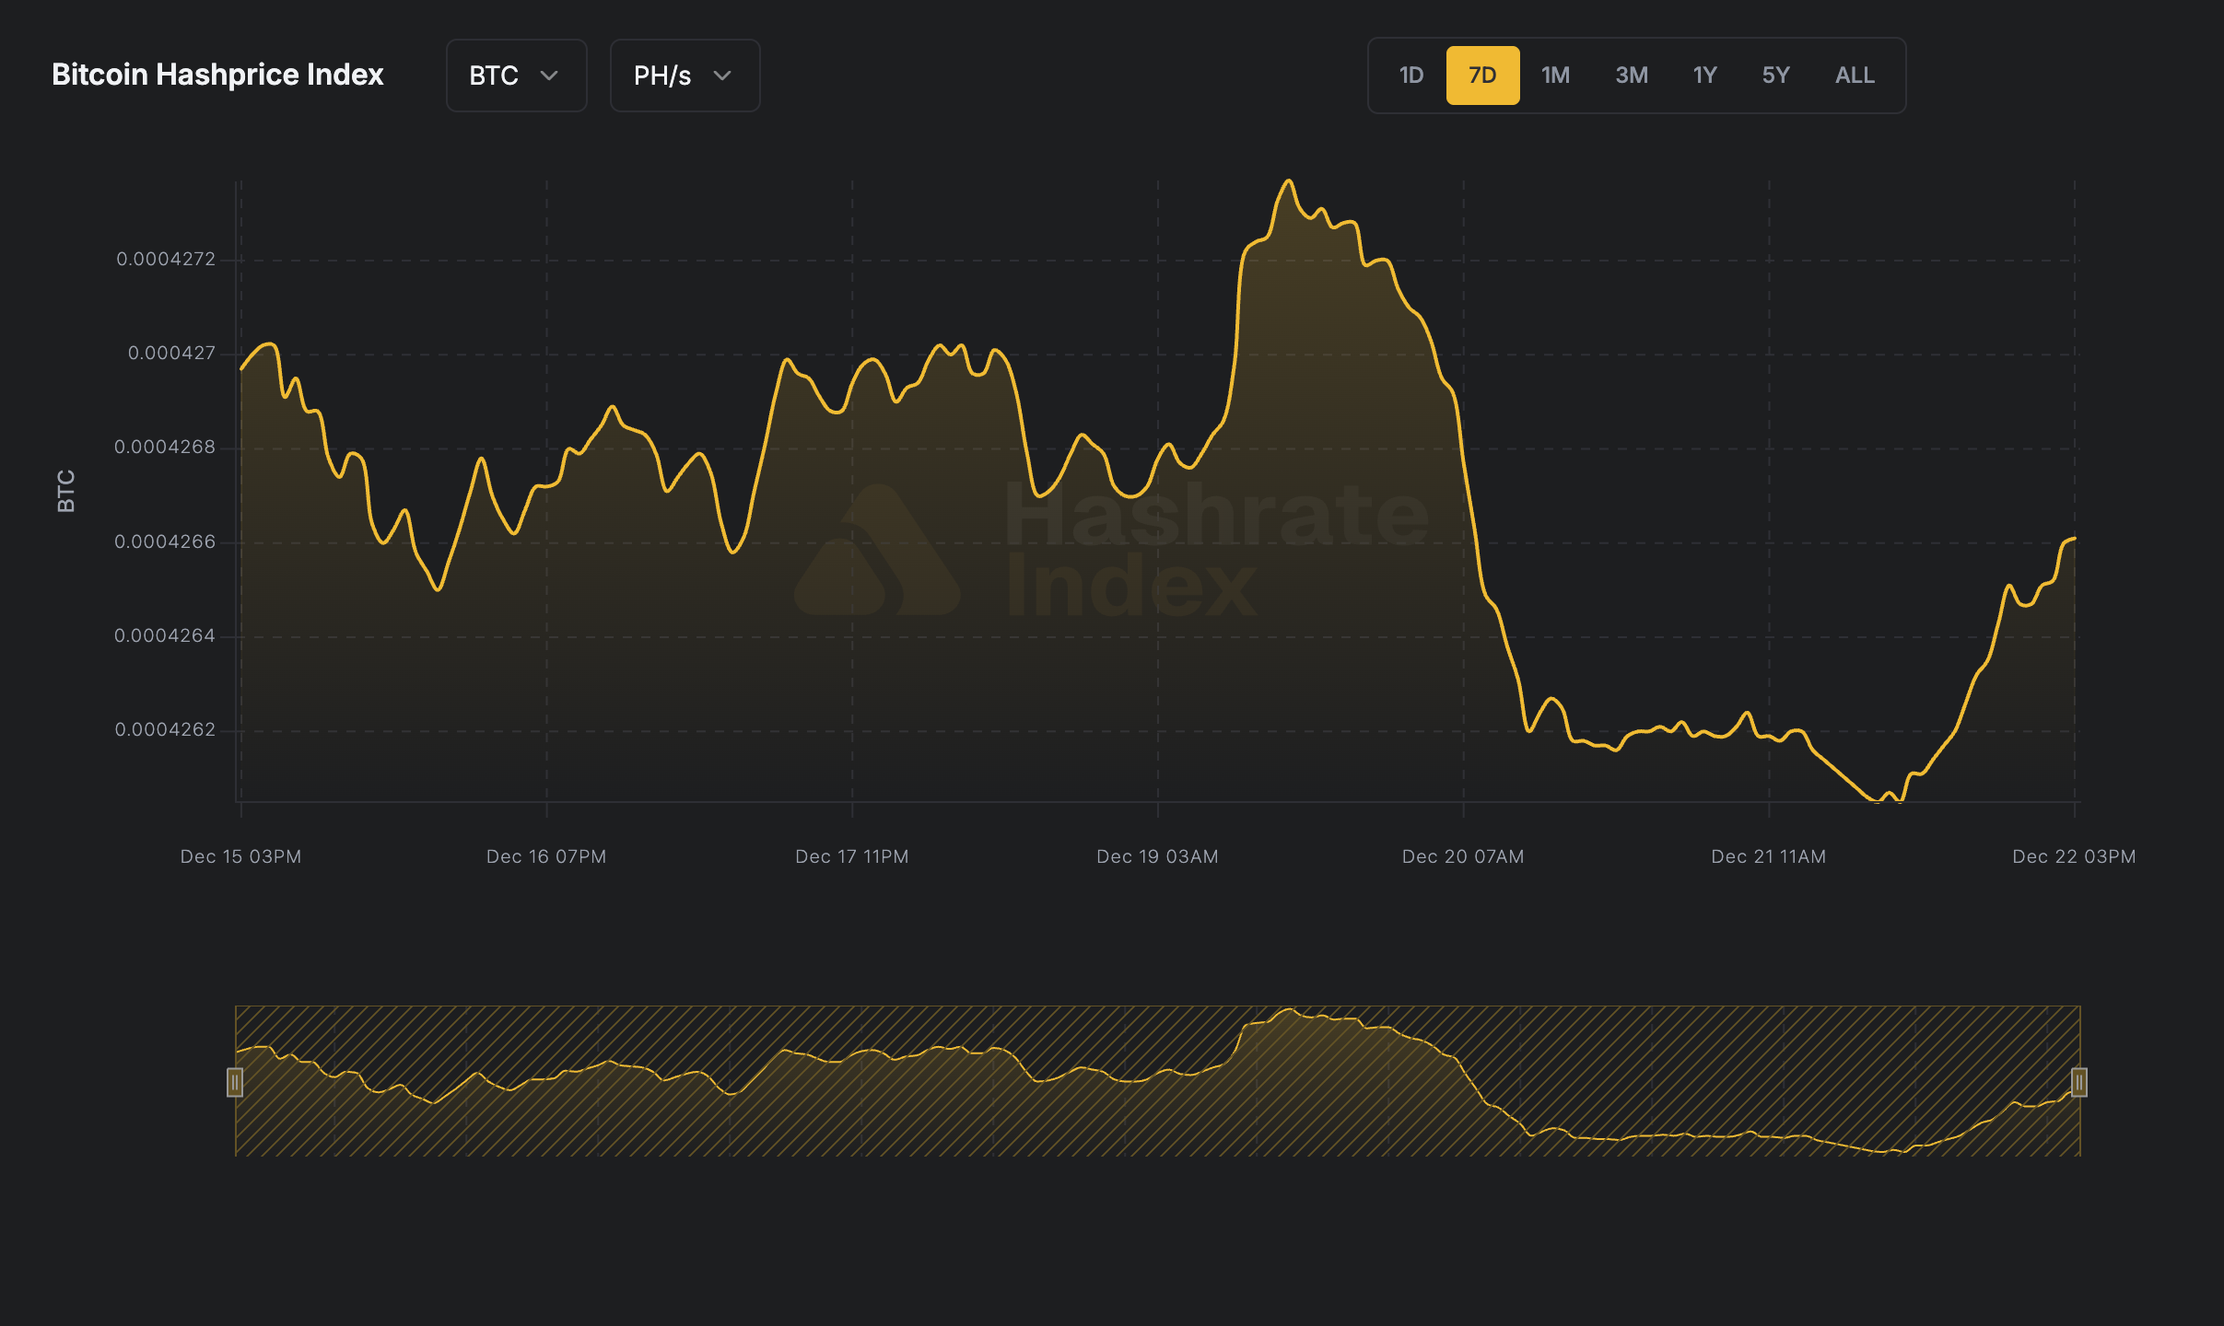This screenshot has width=2224, height=1326.
Task: Select the 3M range option
Action: tap(1631, 75)
